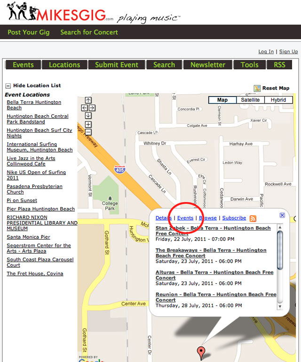Switch the map to Map view

[x=222, y=100]
